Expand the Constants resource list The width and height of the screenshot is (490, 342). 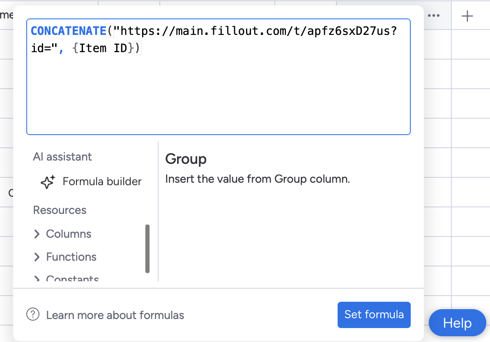(x=73, y=278)
